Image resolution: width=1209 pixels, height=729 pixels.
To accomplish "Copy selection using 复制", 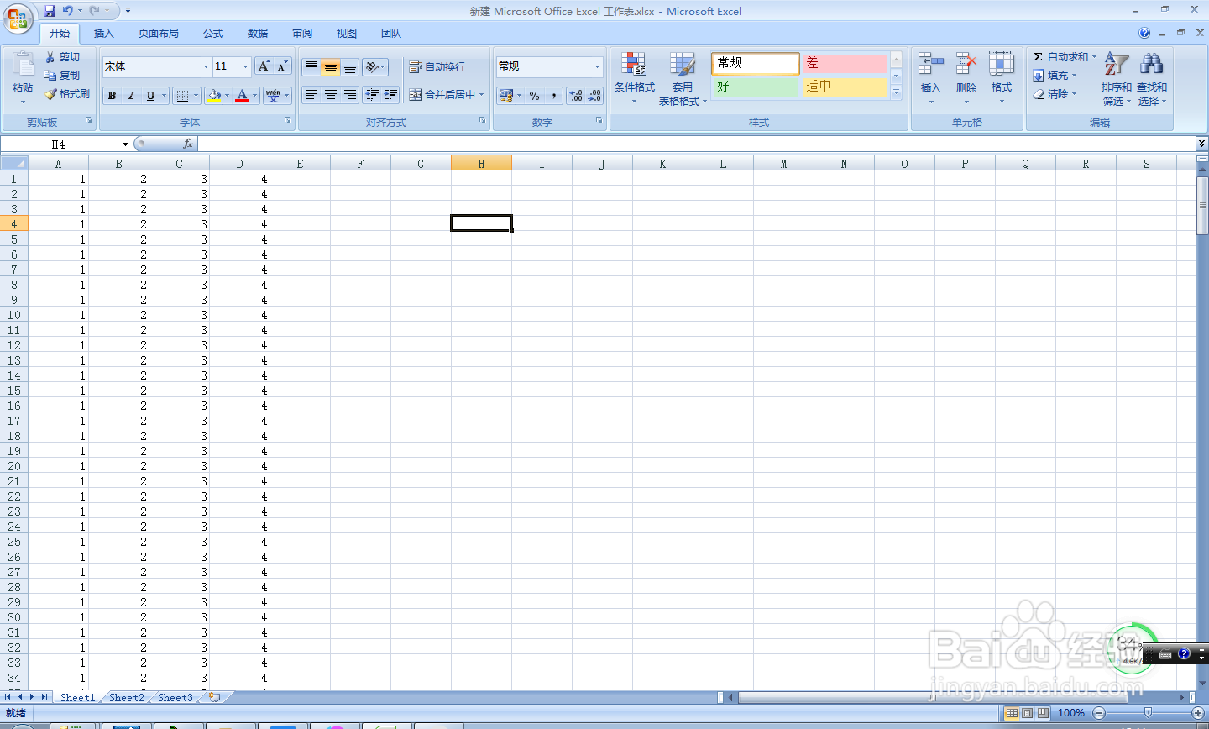I will point(63,75).
